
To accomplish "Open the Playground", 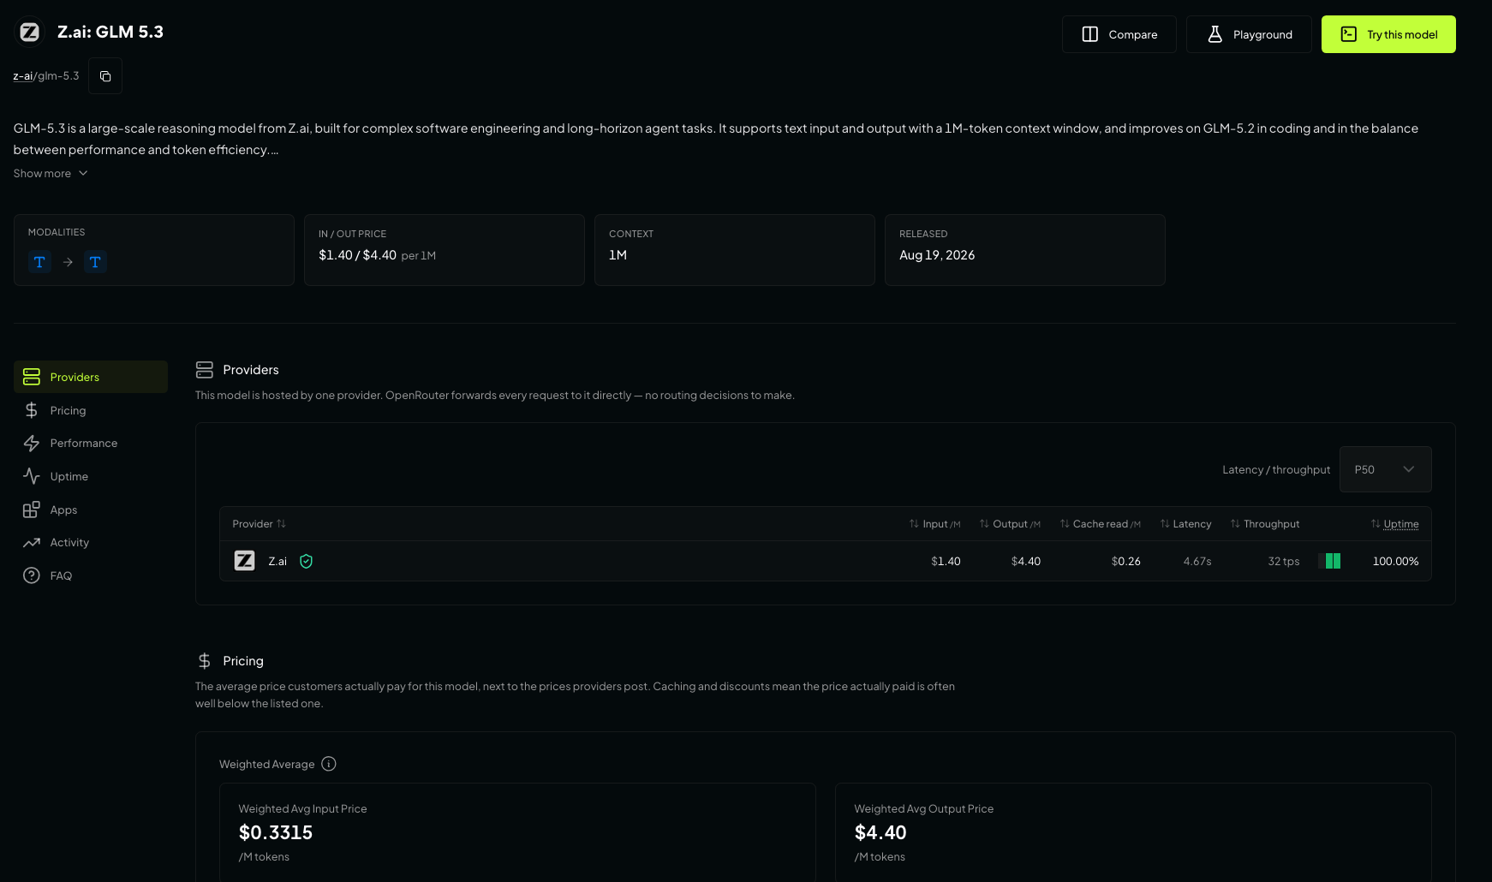I will pos(1249,34).
